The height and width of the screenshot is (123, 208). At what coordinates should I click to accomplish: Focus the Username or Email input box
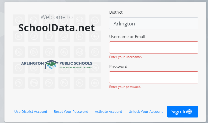click(153, 47)
